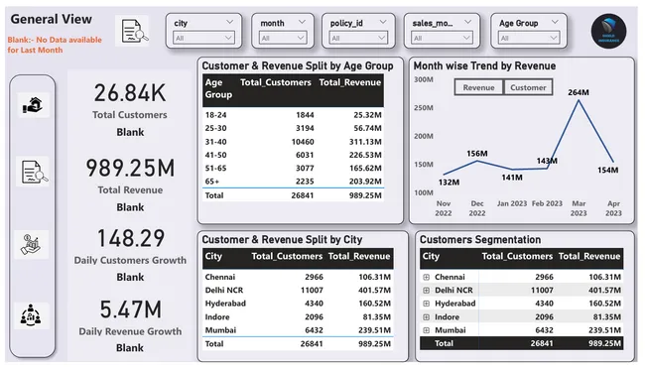Screen dimensions: 645x369
Task: Sort age table by Total_Revenue header
Action: (350, 82)
